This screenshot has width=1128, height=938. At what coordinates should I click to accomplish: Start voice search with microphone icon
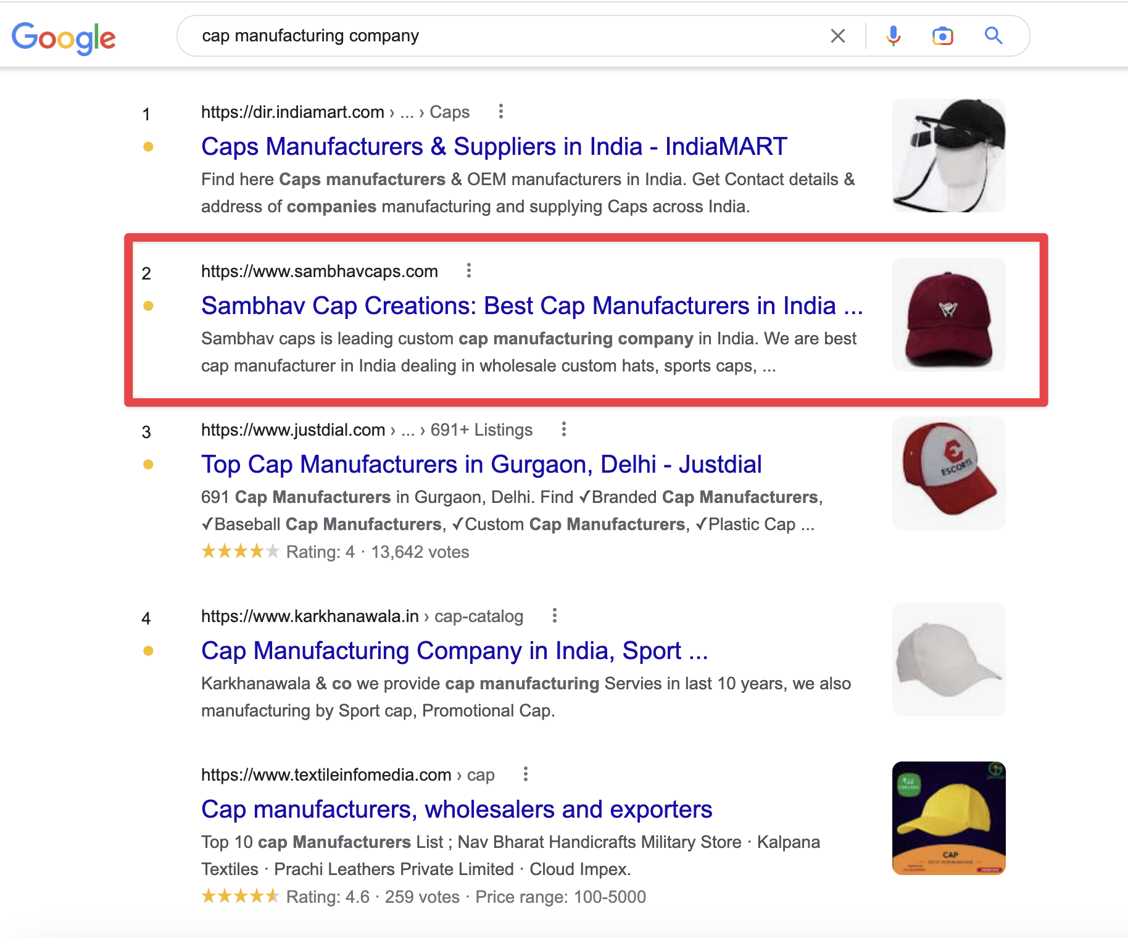(x=893, y=36)
